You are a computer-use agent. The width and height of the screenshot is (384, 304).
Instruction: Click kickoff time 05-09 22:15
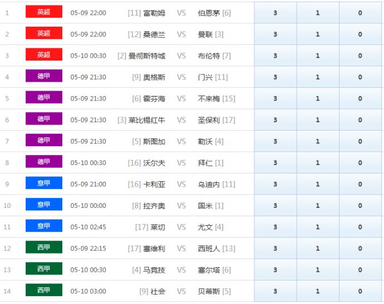[x=88, y=248]
